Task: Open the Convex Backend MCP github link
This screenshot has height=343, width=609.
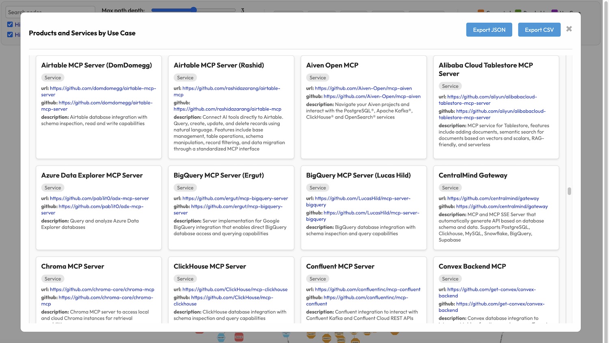Action: [x=492, y=307]
